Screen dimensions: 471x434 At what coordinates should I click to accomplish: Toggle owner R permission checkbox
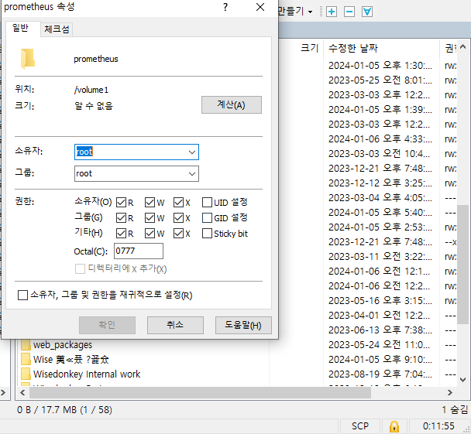point(121,203)
